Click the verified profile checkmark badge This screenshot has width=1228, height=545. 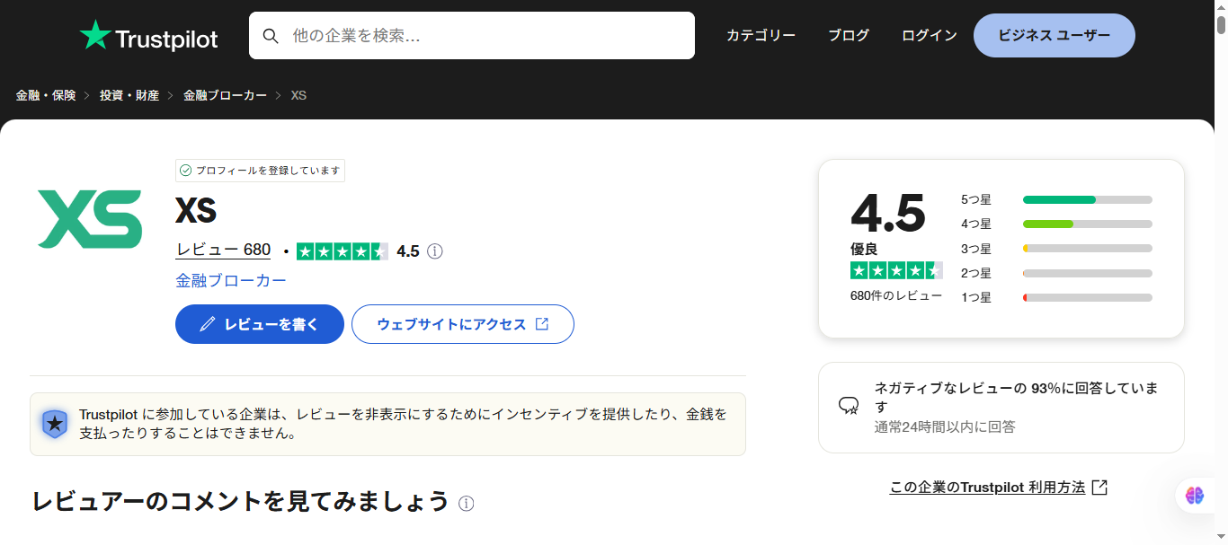point(185,170)
